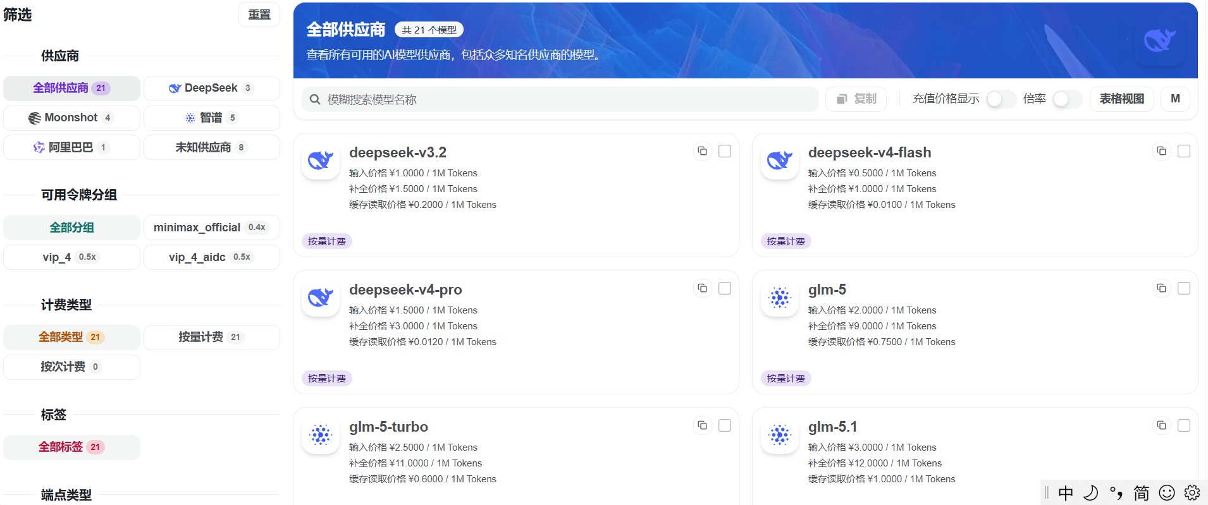Open the glm-5 model title
The height and width of the screenshot is (505, 1208).
(827, 289)
